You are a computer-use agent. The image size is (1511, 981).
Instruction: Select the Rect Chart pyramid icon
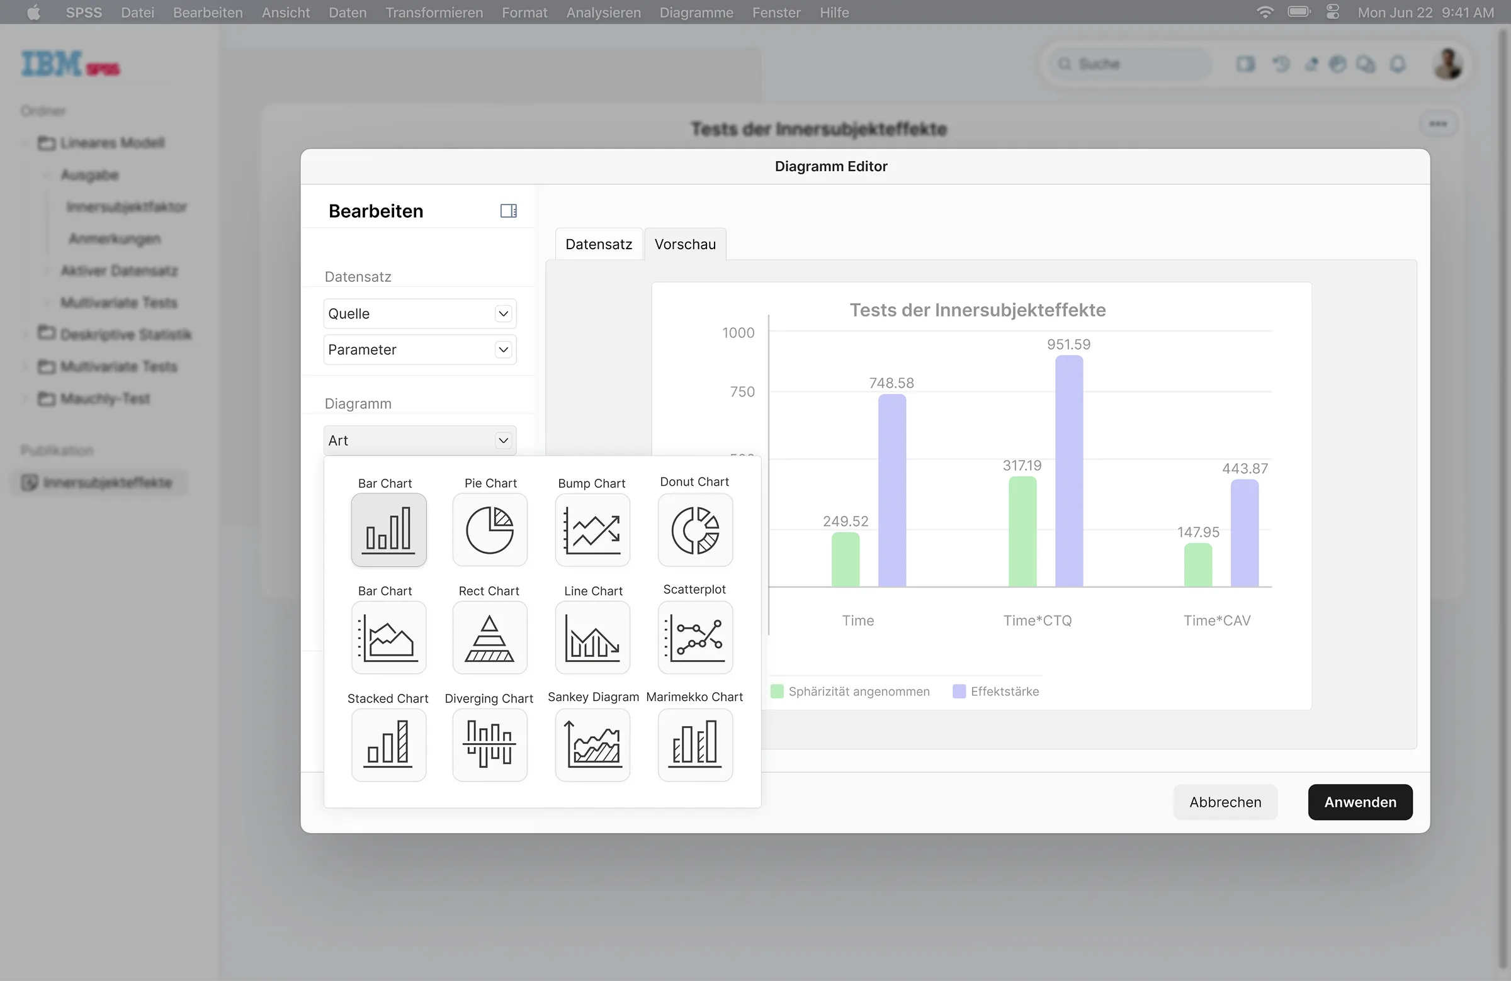(489, 637)
